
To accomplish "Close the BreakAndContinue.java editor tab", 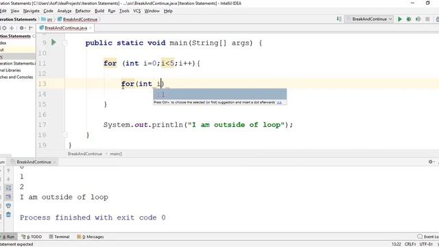I will pos(90,28).
